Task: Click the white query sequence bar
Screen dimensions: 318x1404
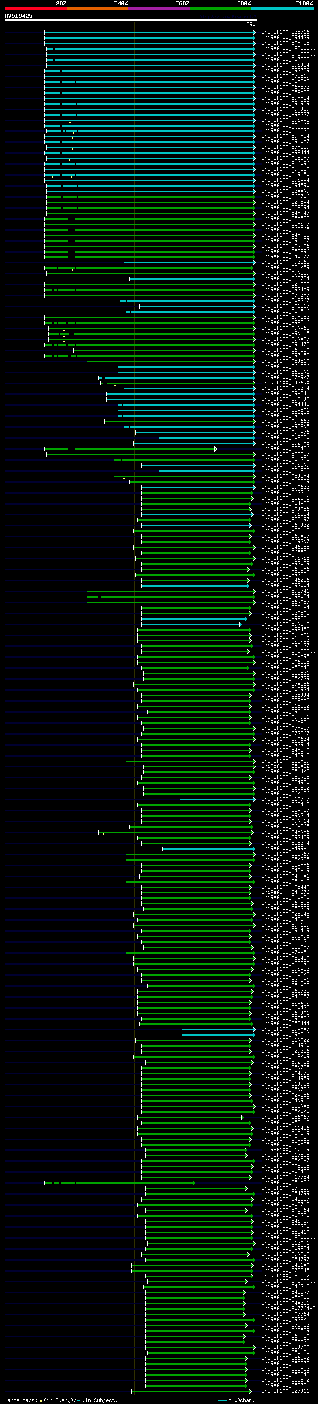Action: pos(131,20)
